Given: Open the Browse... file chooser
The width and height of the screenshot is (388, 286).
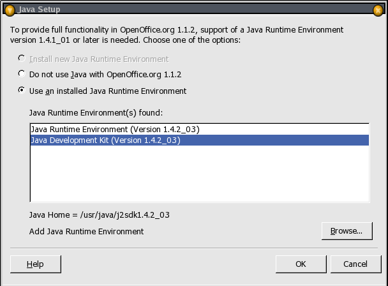Looking at the screenshot, I should point(347,231).
